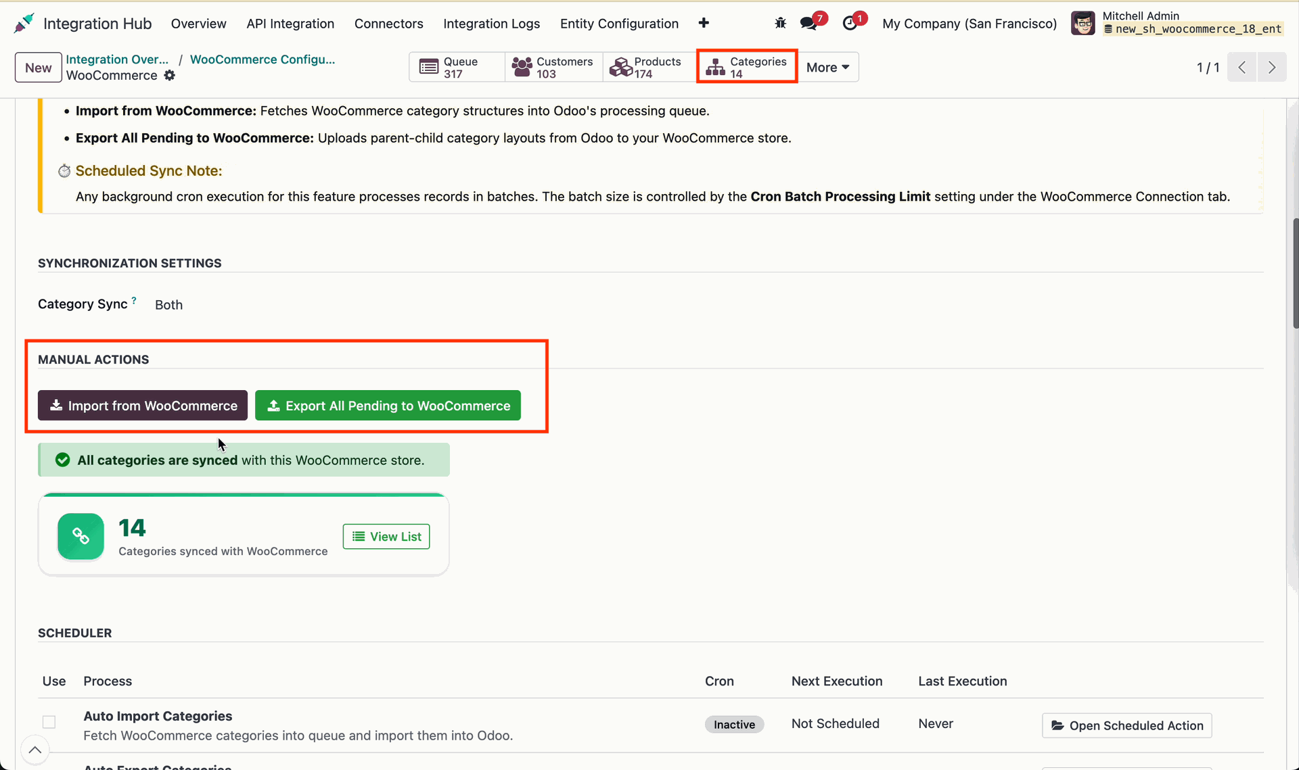This screenshot has height=770, width=1299.
Task: Click SYNCHRONIZATION SETTINGS heading
Action: coord(130,264)
